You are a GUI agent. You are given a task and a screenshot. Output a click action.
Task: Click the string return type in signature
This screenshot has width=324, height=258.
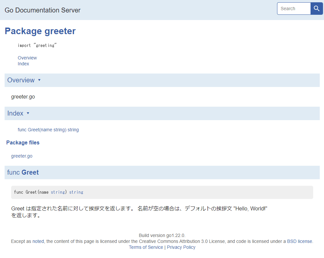(x=76, y=192)
